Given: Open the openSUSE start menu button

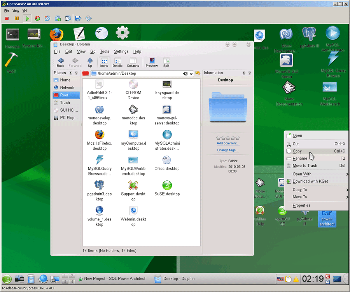Looking at the screenshot, I should click(x=7, y=279).
